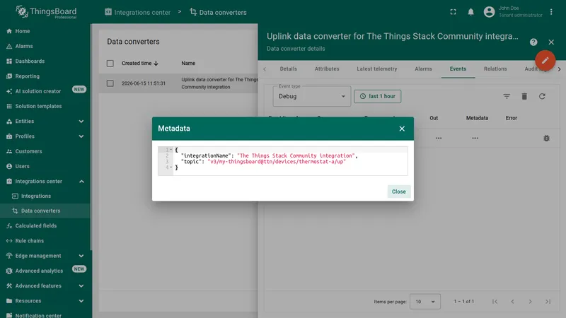Open Items per page dropdown

[x=425, y=302]
